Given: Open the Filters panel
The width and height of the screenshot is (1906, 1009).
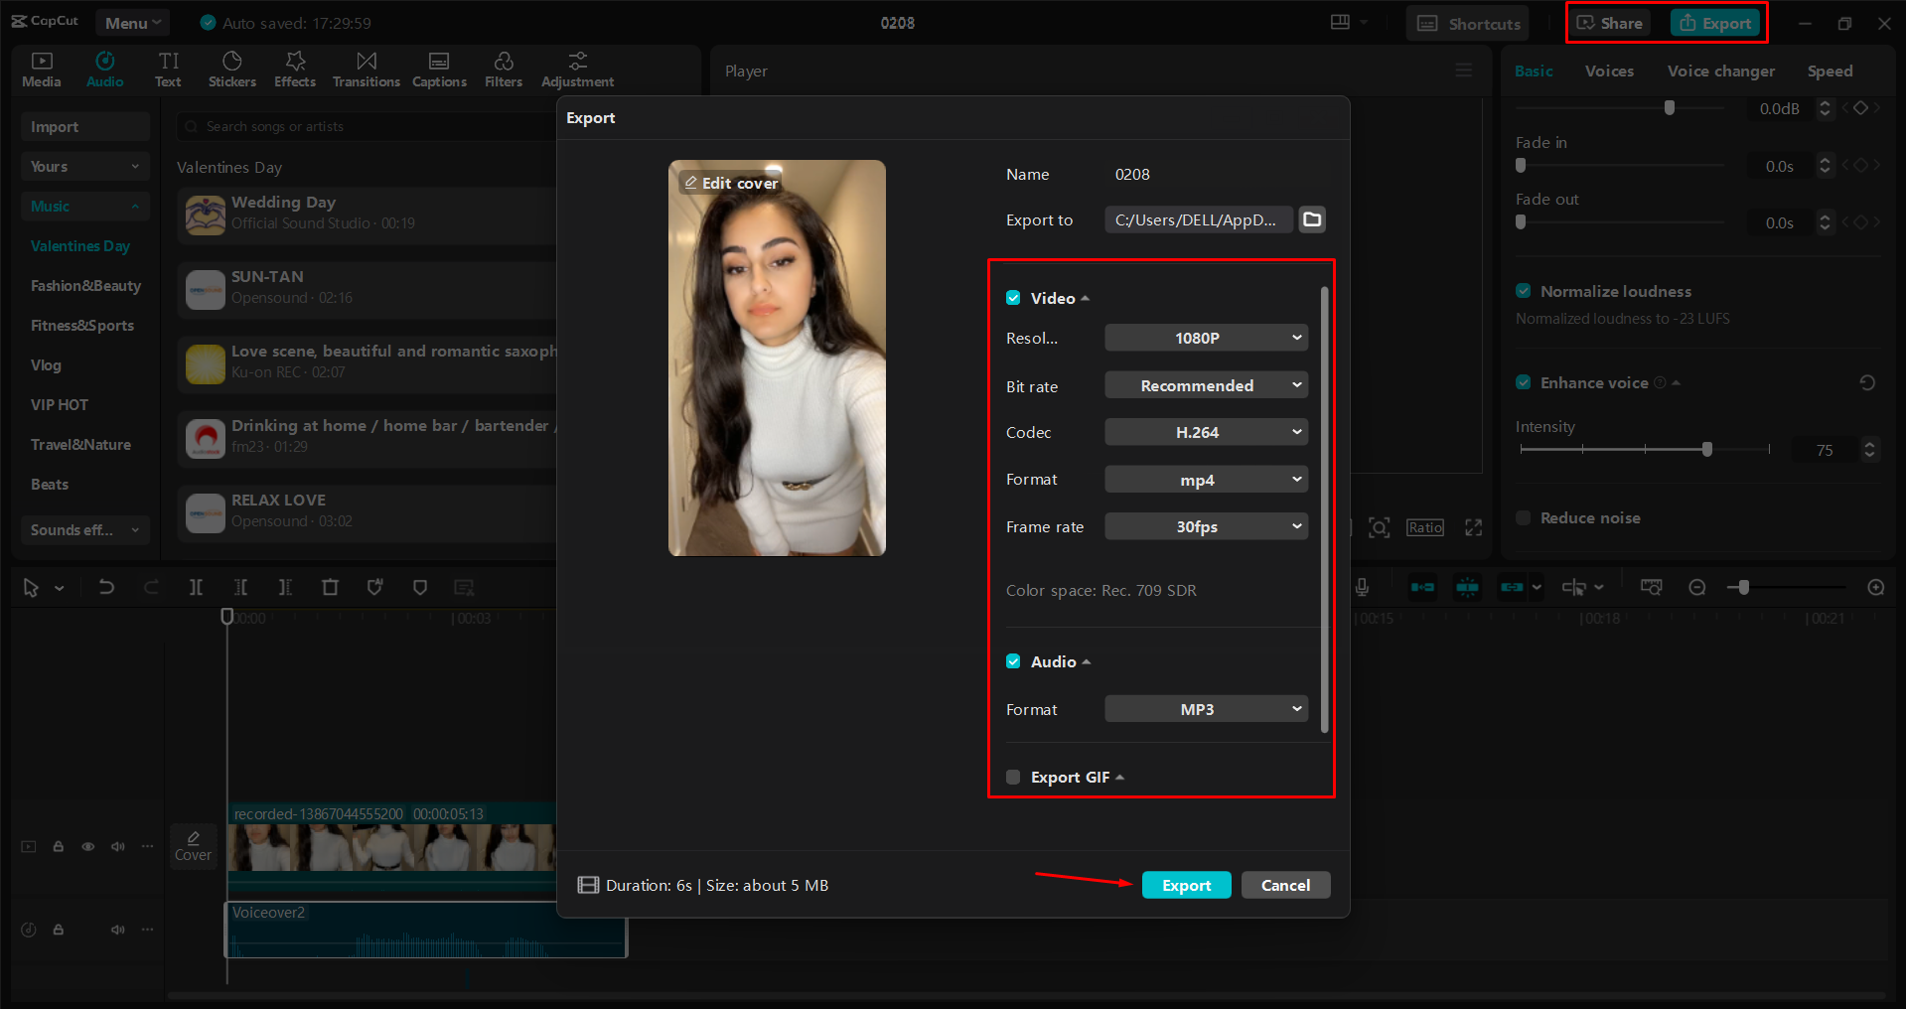Looking at the screenshot, I should 503,69.
